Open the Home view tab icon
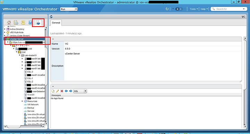The width and height of the screenshot is (250, 134). coord(9,23)
